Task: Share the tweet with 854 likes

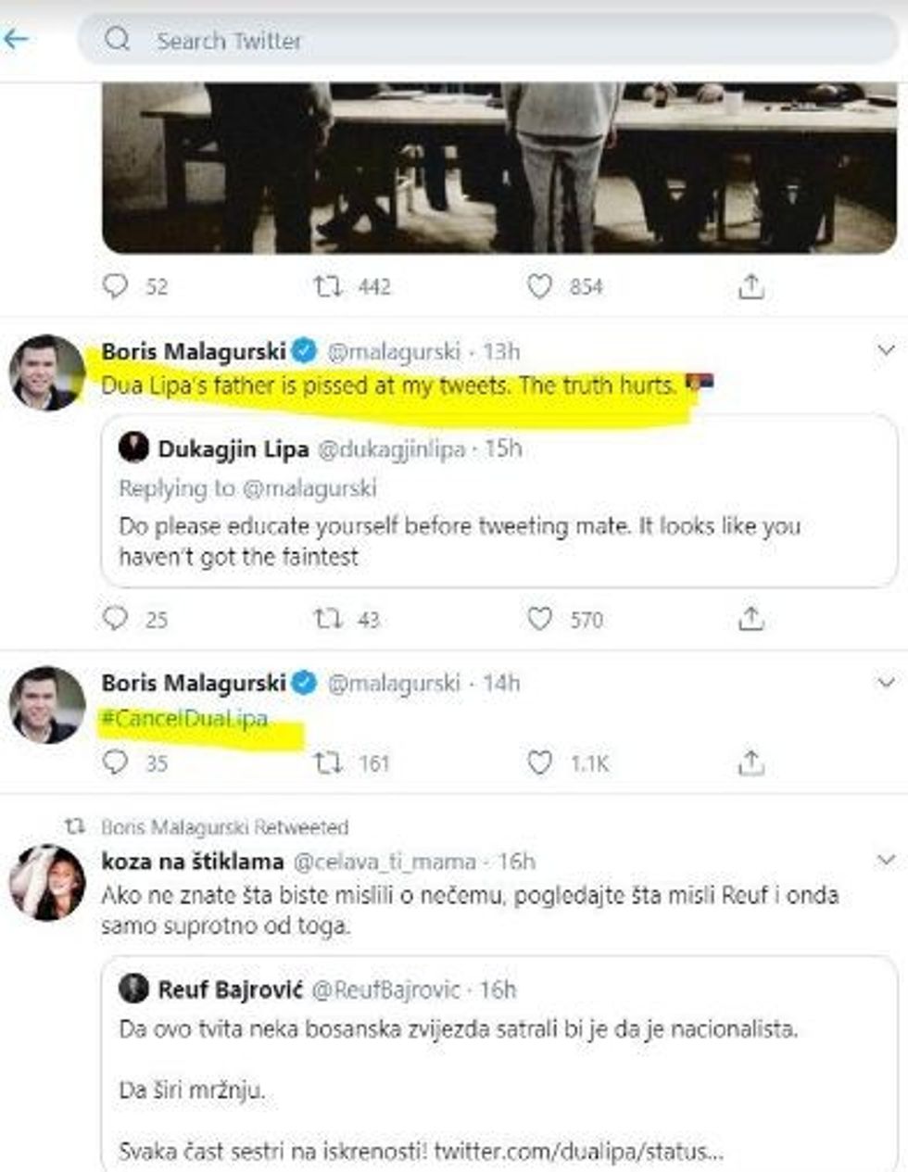Action: coord(750,286)
